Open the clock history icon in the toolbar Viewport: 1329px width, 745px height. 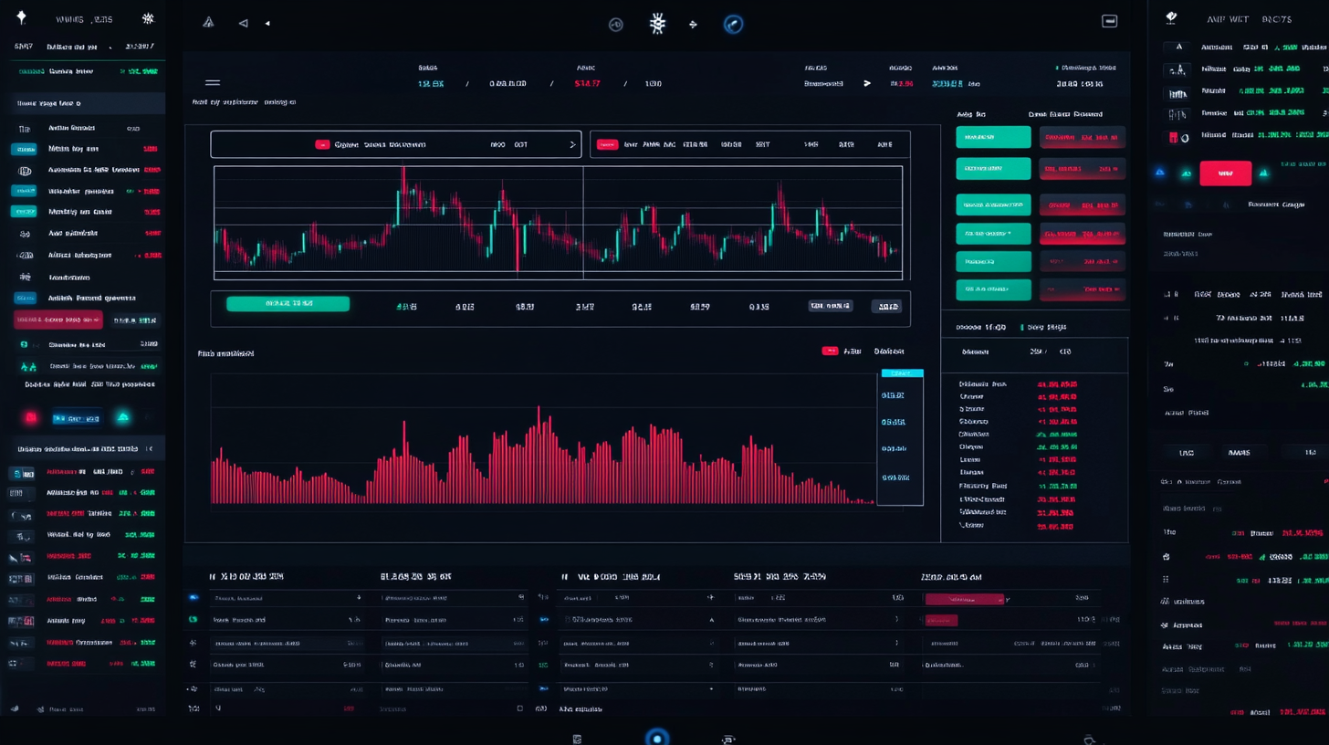coord(615,25)
